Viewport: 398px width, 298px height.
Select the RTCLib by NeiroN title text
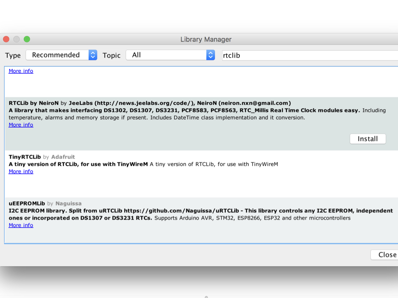33,103
